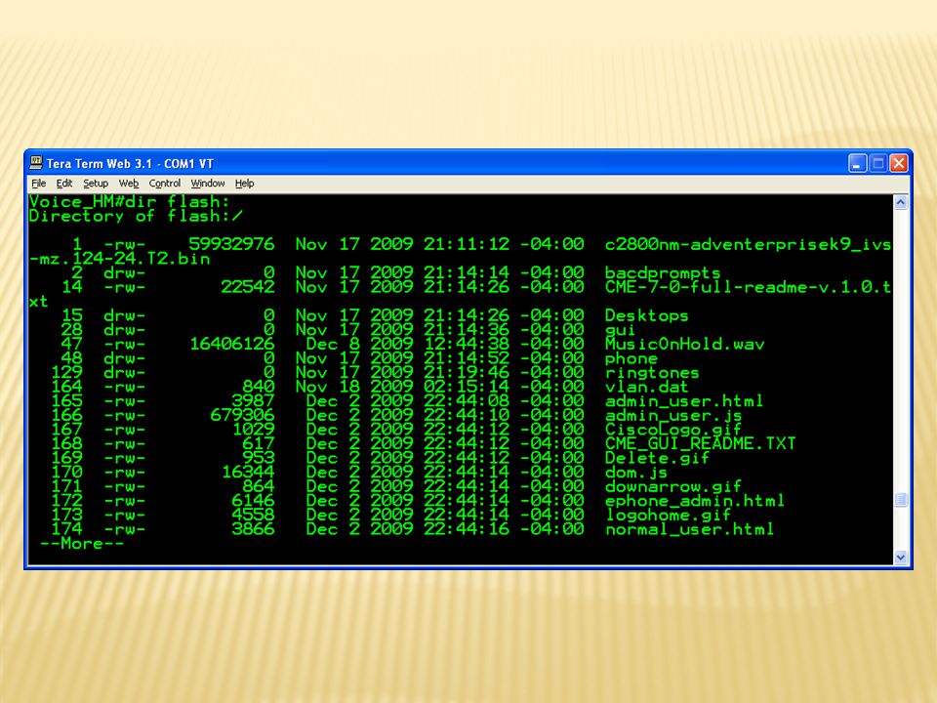Click the --More-- prompt
The image size is (937, 703).
pyautogui.click(x=82, y=544)
